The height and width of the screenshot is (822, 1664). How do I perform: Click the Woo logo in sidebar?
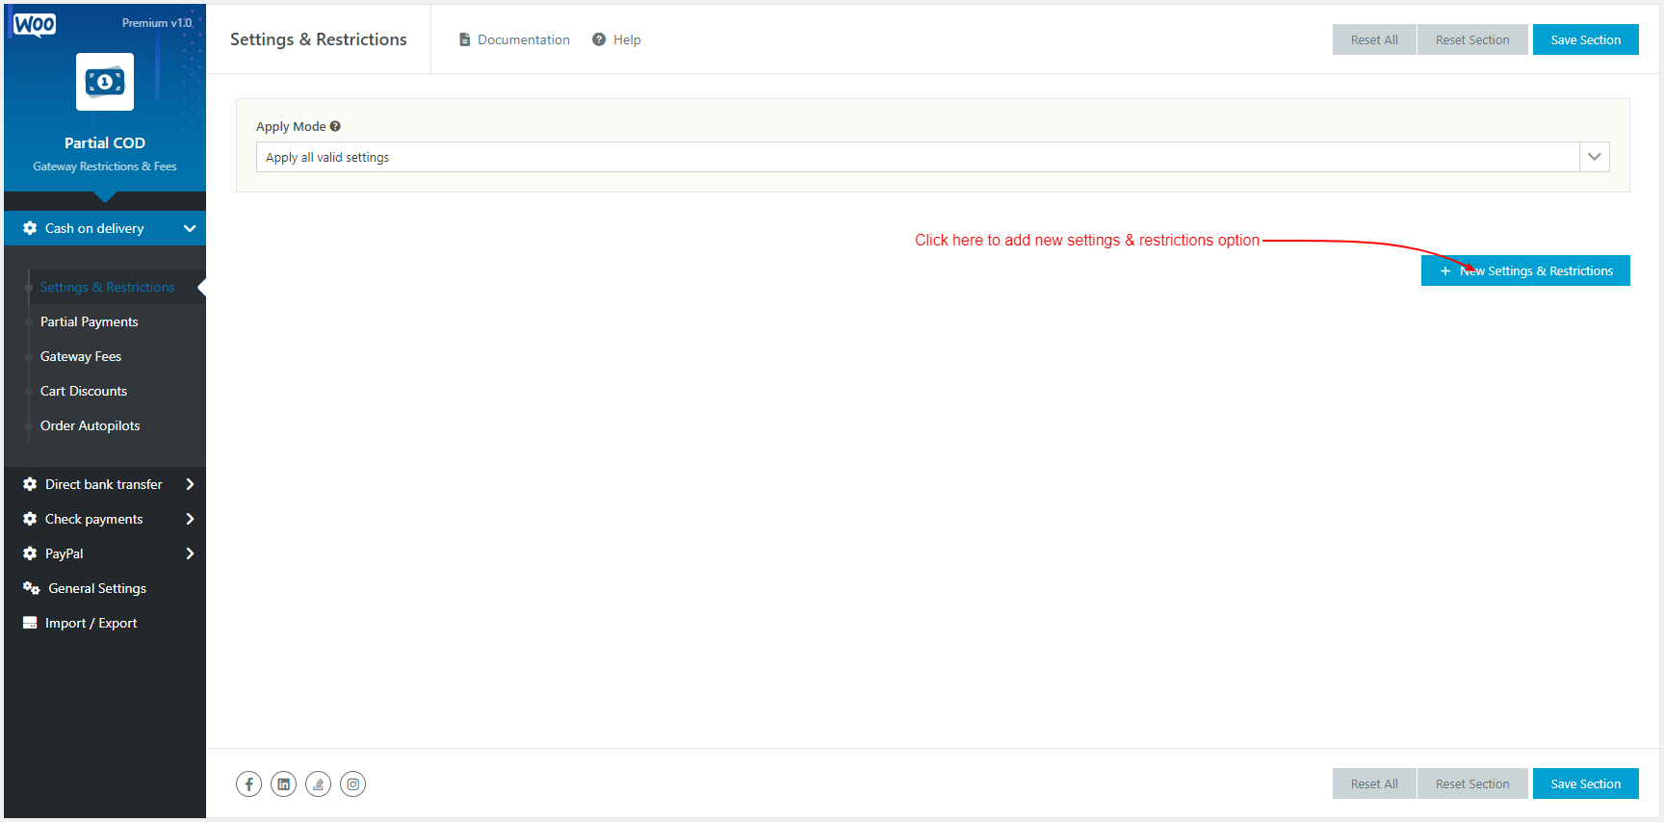[35, 24]
